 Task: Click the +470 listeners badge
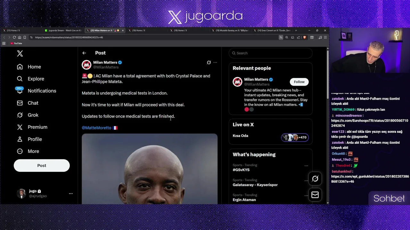click(295, 137)
